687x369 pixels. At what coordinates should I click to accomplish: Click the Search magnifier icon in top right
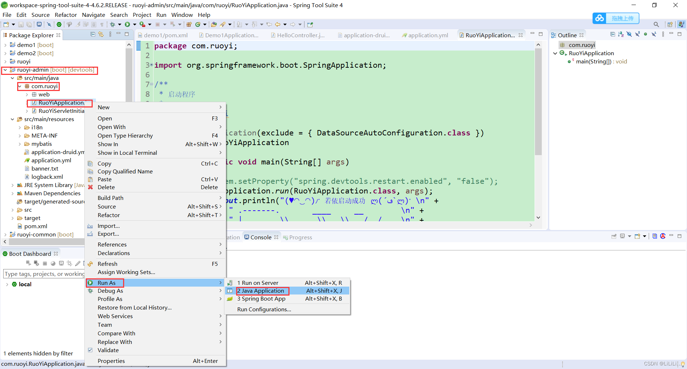pyautogui.click(x=656, y=24)
